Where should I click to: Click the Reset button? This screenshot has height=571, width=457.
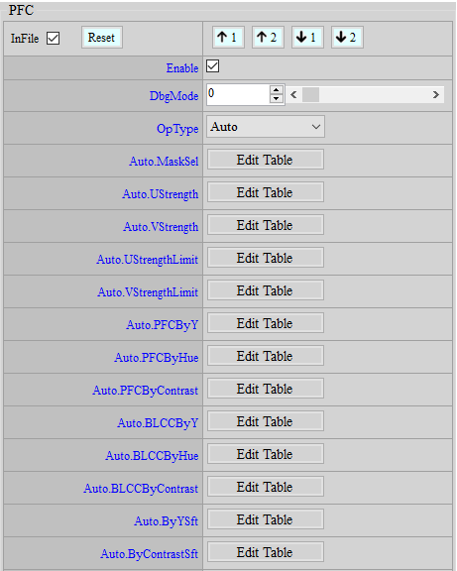coord(101,37)
